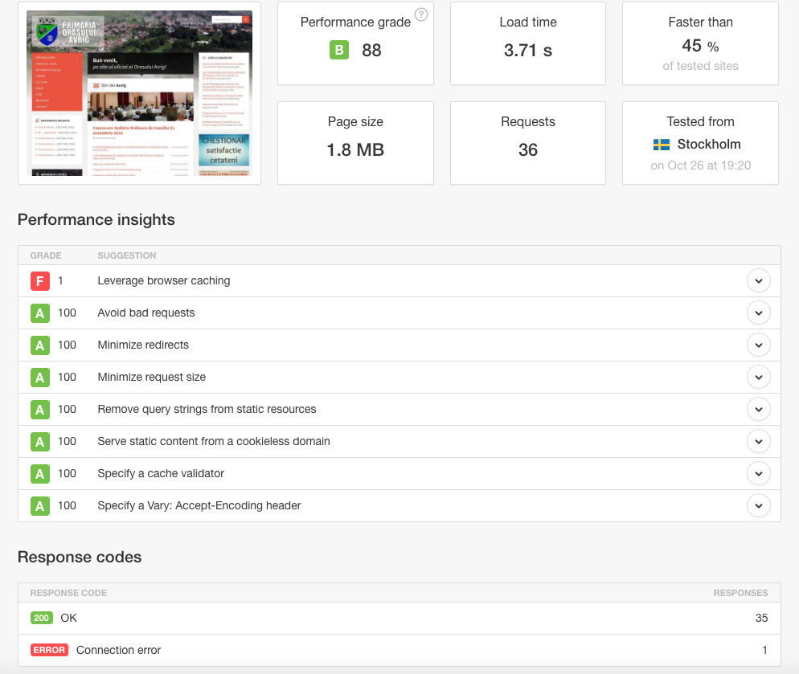Screen dimensions: 799x674
Task: Select the Connection error response row
Action: 399,650
